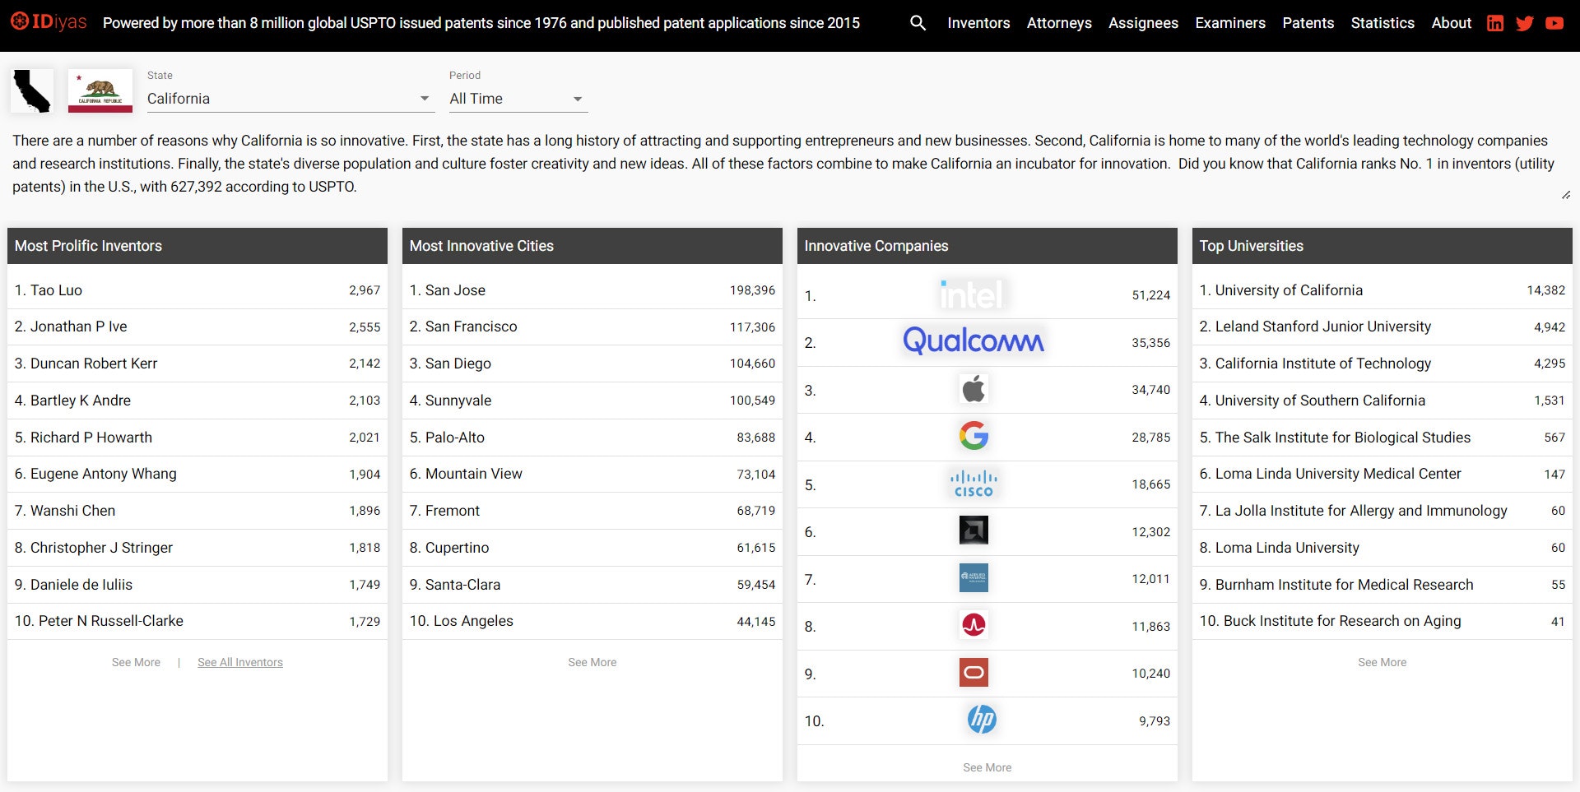Click See More under Most Innovative Cities
1580x792 pixels.
click(592, 662)
